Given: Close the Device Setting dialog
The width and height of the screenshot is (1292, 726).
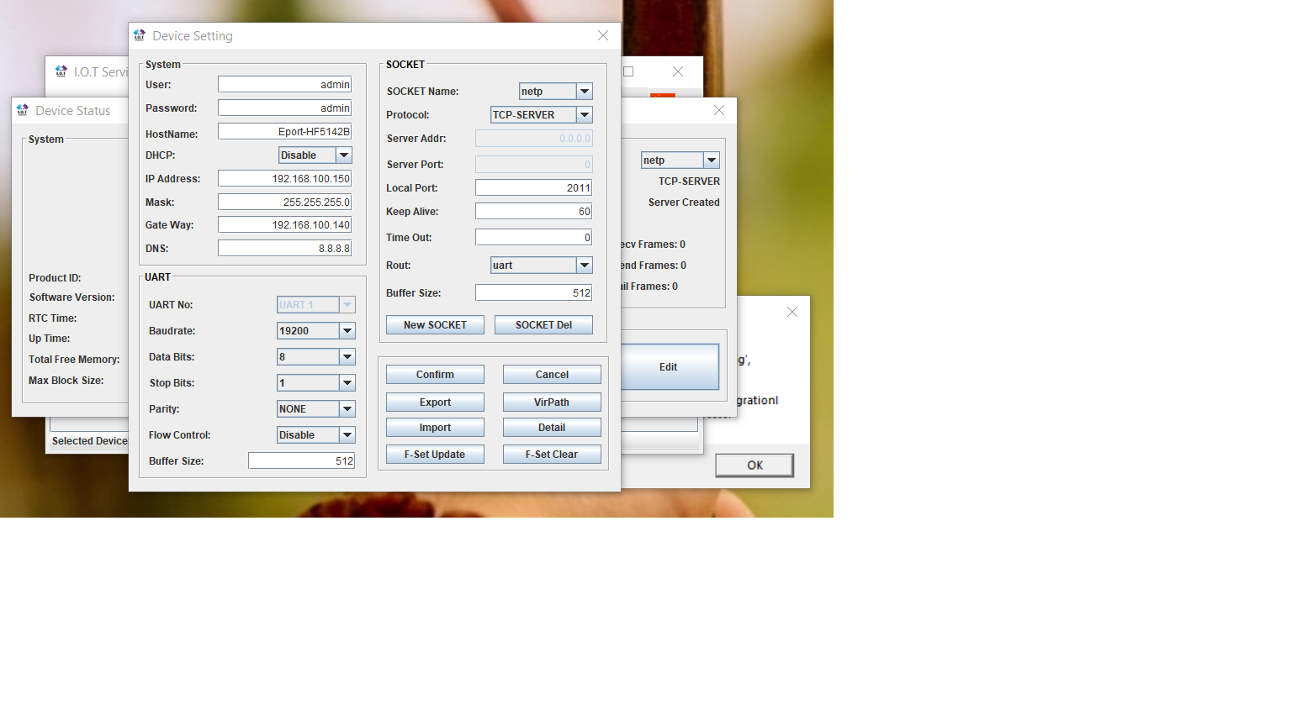Looking at the screenshot, I should point(603,35).
